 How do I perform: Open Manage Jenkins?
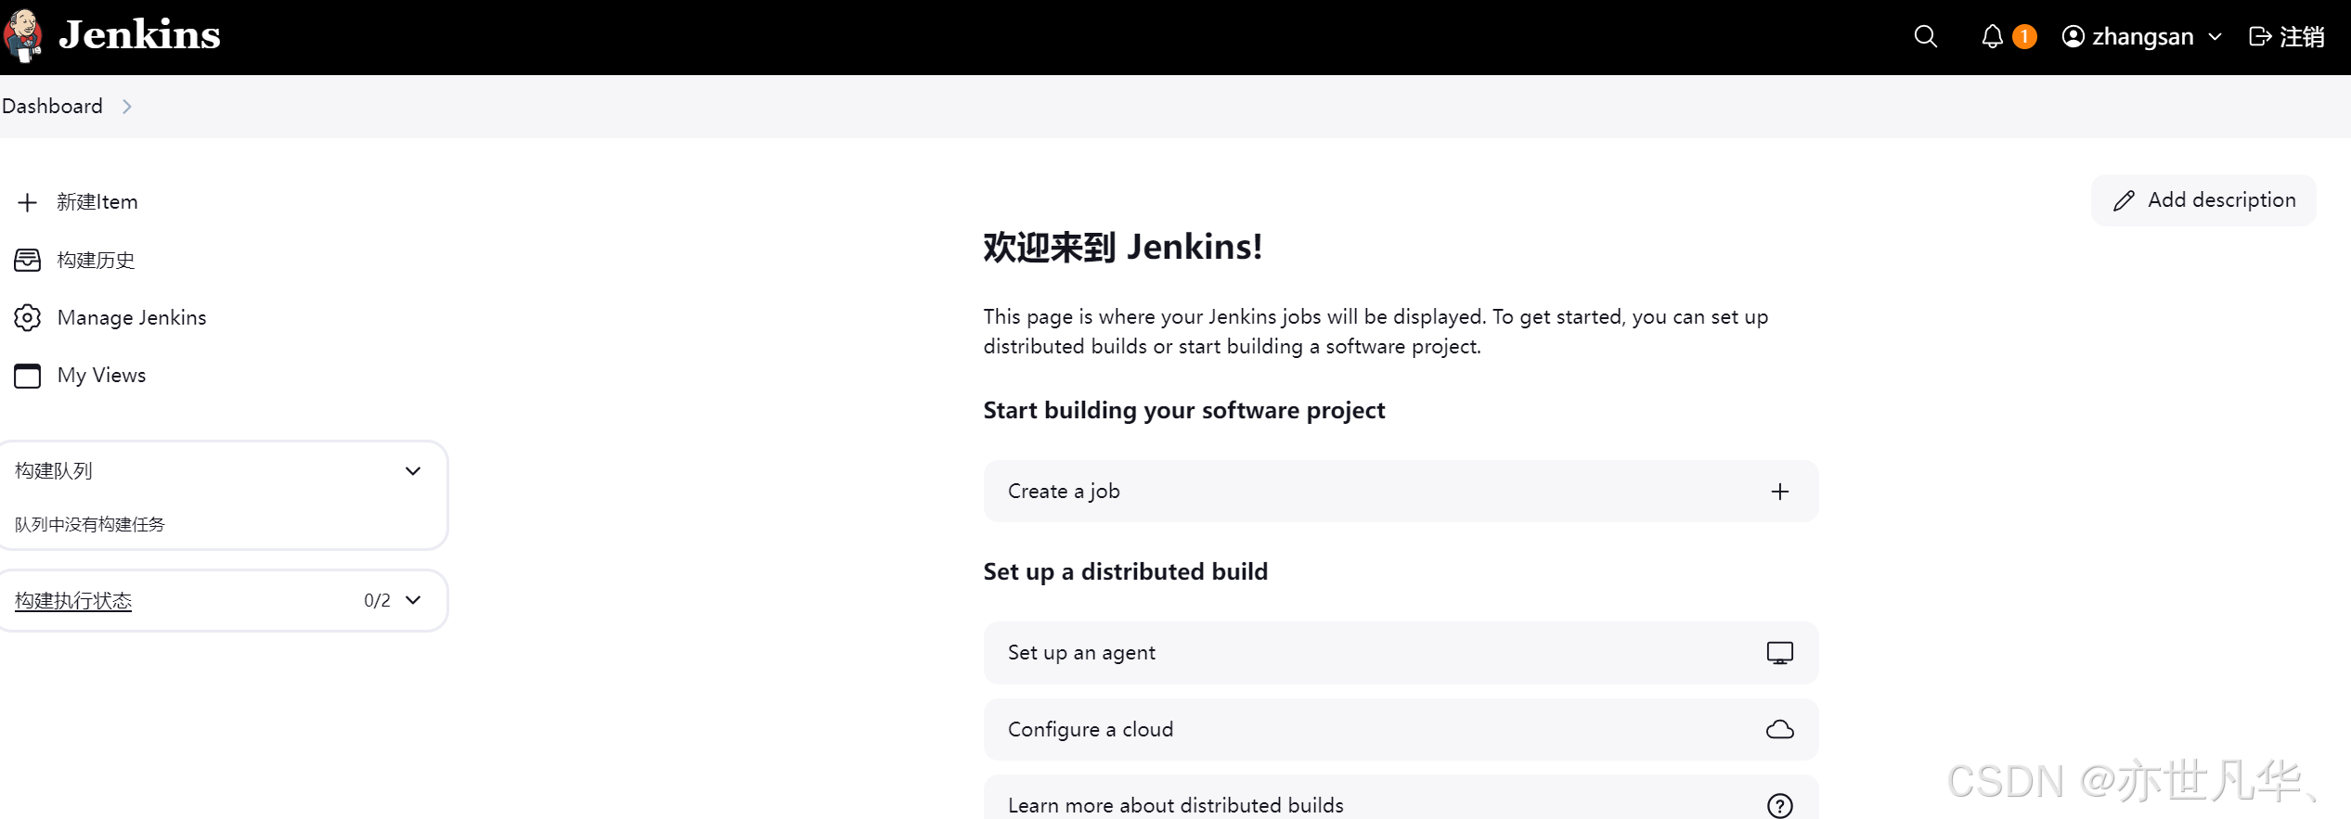[x=132, y=317]
